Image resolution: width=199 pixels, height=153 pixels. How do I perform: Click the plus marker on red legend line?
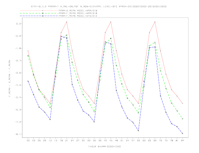pyautogui.click(x=43, y=10)
